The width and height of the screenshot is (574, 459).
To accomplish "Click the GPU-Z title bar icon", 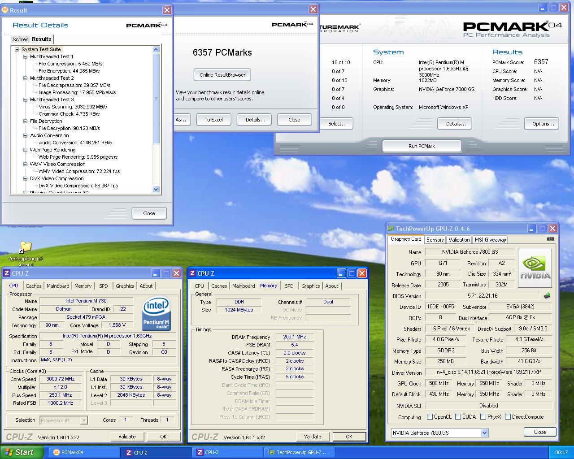I will pyautogui.click(x=391, y=229).
